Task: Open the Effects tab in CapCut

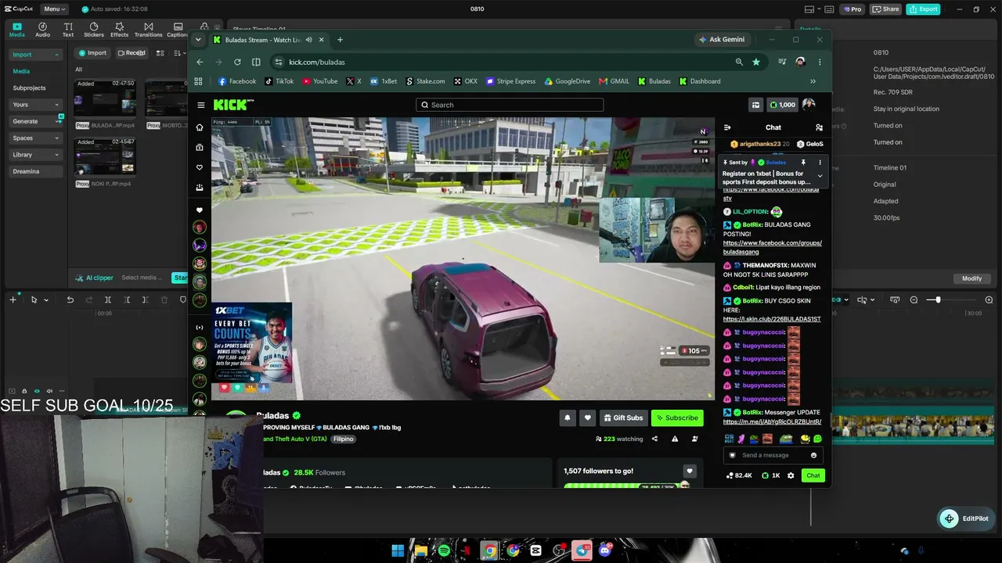Action: pos(119,30)
